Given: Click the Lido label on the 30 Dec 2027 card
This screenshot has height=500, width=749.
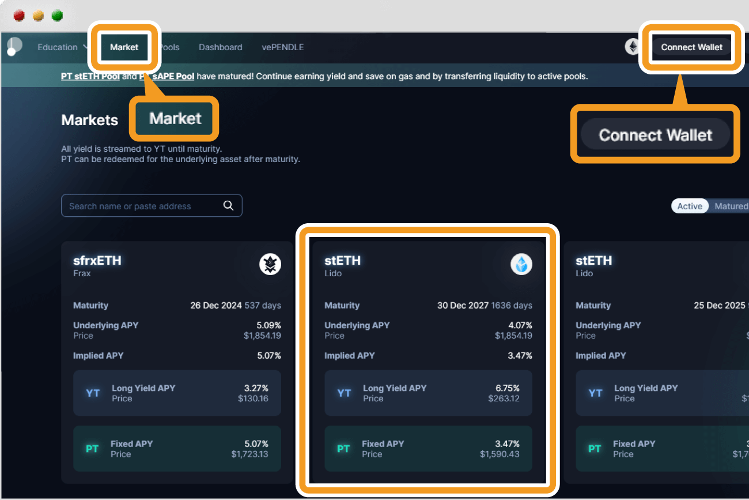Looking at the screenshot, I should (x=333, y=273).
